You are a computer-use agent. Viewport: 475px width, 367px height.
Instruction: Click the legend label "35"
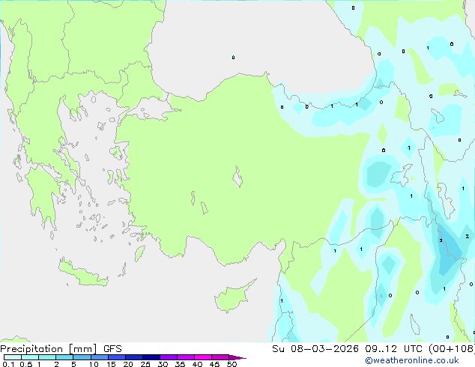coord(180,364)
